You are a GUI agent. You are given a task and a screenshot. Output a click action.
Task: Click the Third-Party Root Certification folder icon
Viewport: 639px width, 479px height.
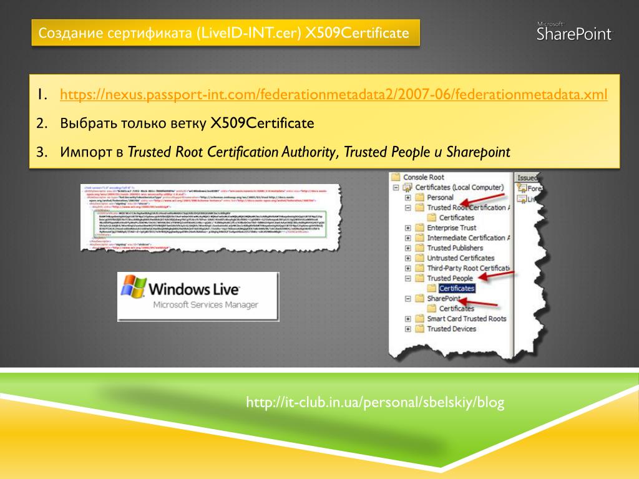point(419,268)
